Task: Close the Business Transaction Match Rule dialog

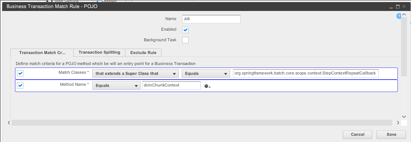Action: (404, 7)
